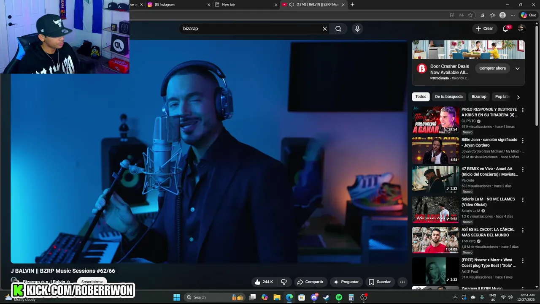Open options for 47 REMIX en Vivo video

click(x=523, y=169)
